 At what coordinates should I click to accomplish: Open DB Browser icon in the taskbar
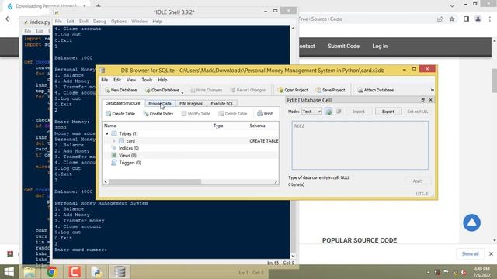tap(120, 272)
